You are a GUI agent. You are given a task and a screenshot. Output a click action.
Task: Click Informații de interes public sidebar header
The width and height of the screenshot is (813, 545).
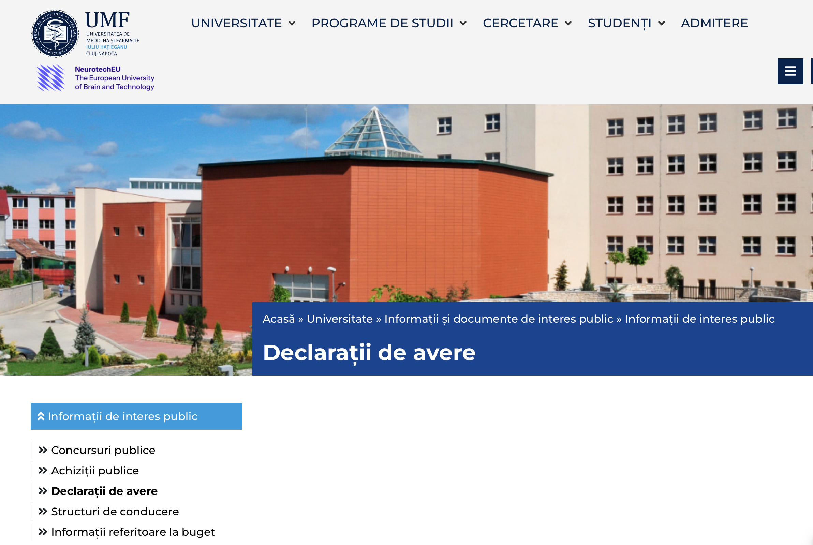136,416
